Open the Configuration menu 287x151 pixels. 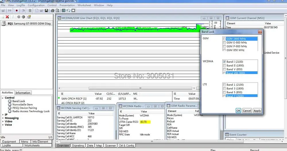[36, 5]
